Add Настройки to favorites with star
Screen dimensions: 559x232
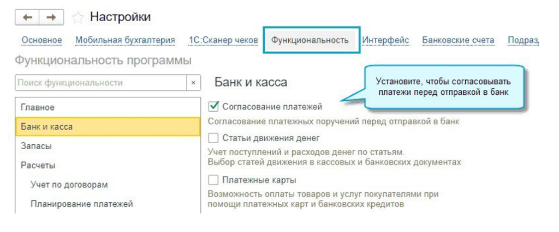(x=78, y=18)
